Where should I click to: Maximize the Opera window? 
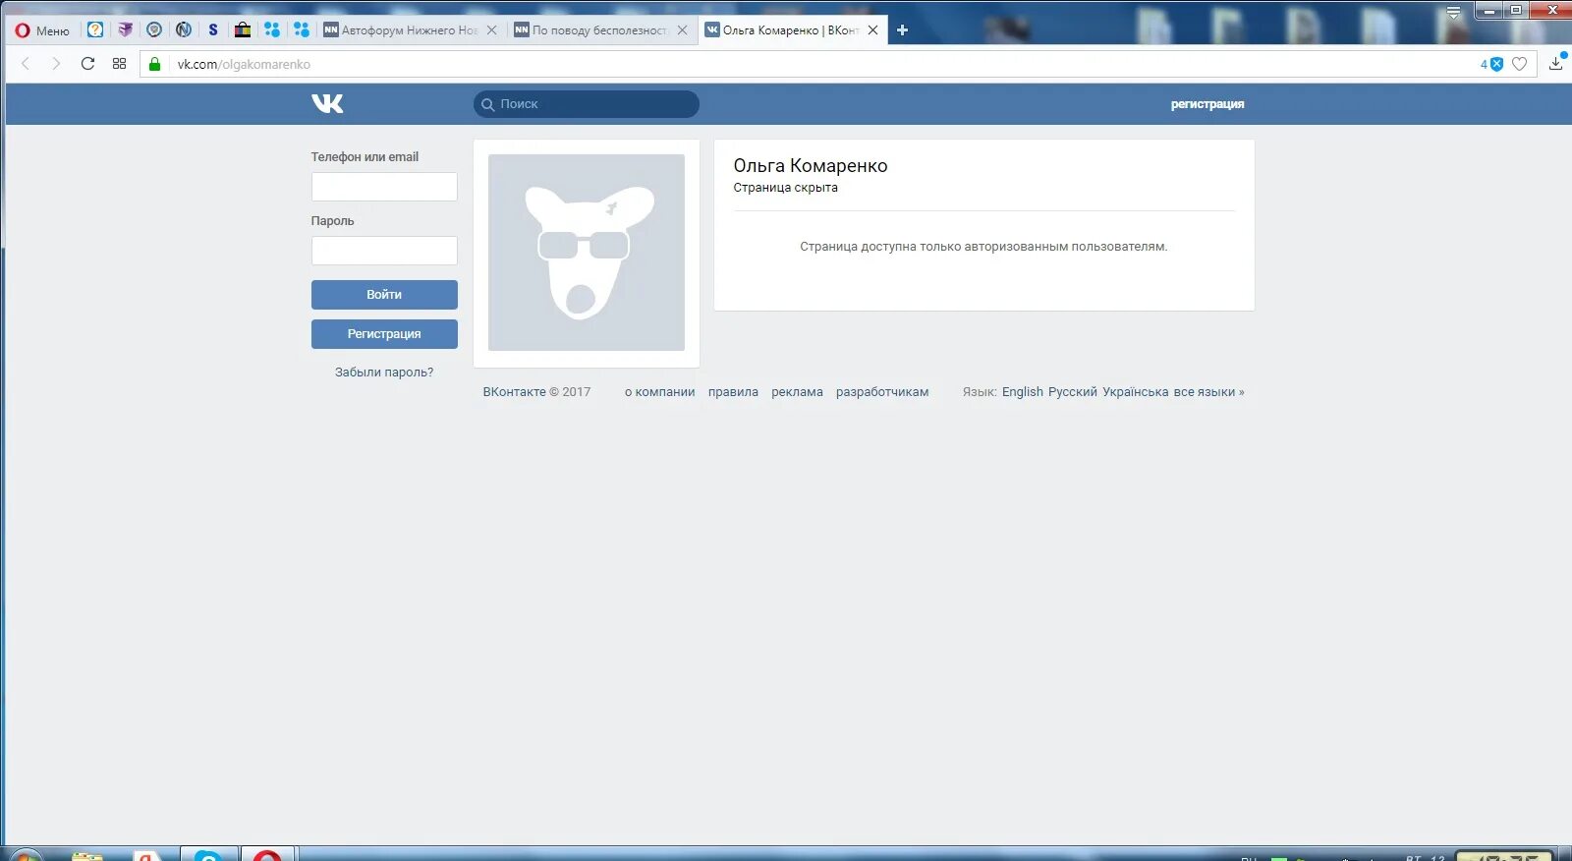pyautogui.click(x=1516, y=11)
